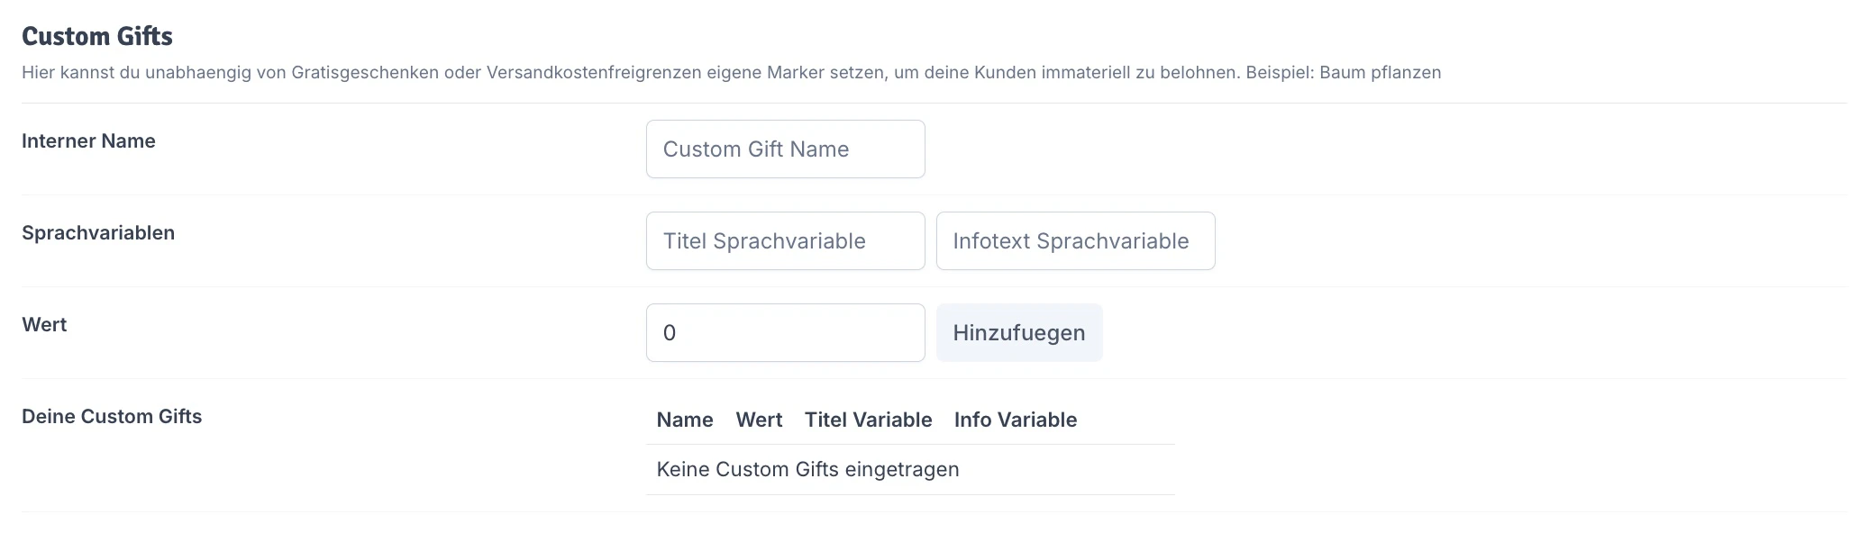The image size is (1869, 542).
Task: Click inside the empty custom gifts table
Action: click(x=910, y=469)
